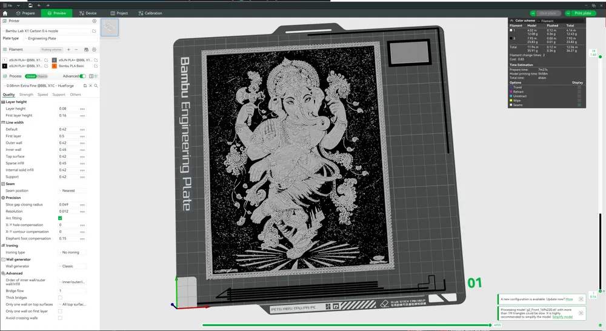Uncheck the Arc fitting checkbox

point(60,218)
